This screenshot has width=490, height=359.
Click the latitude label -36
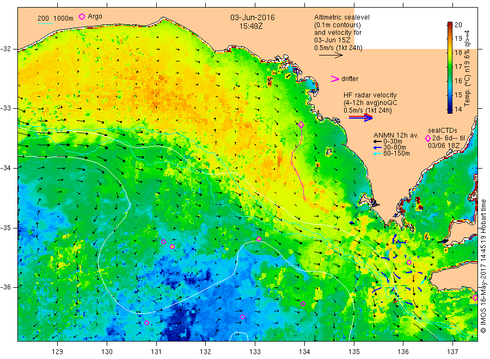click(x=5, y=287)
